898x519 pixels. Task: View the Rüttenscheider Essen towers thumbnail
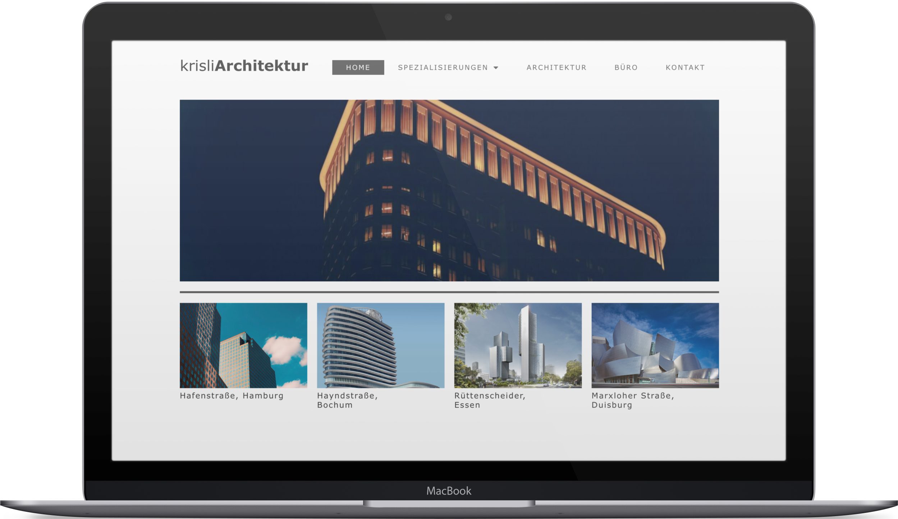(x=518, y=345)
